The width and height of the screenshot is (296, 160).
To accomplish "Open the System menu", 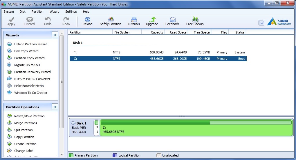I will (9, 12).
